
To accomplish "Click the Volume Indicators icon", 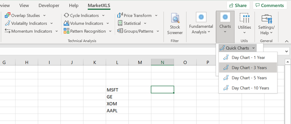I will 66,23.
